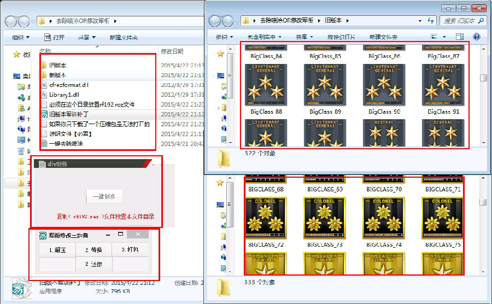
Task: Click 放映幻灯片 in toolbar
Action: click(x=341, y=37)
